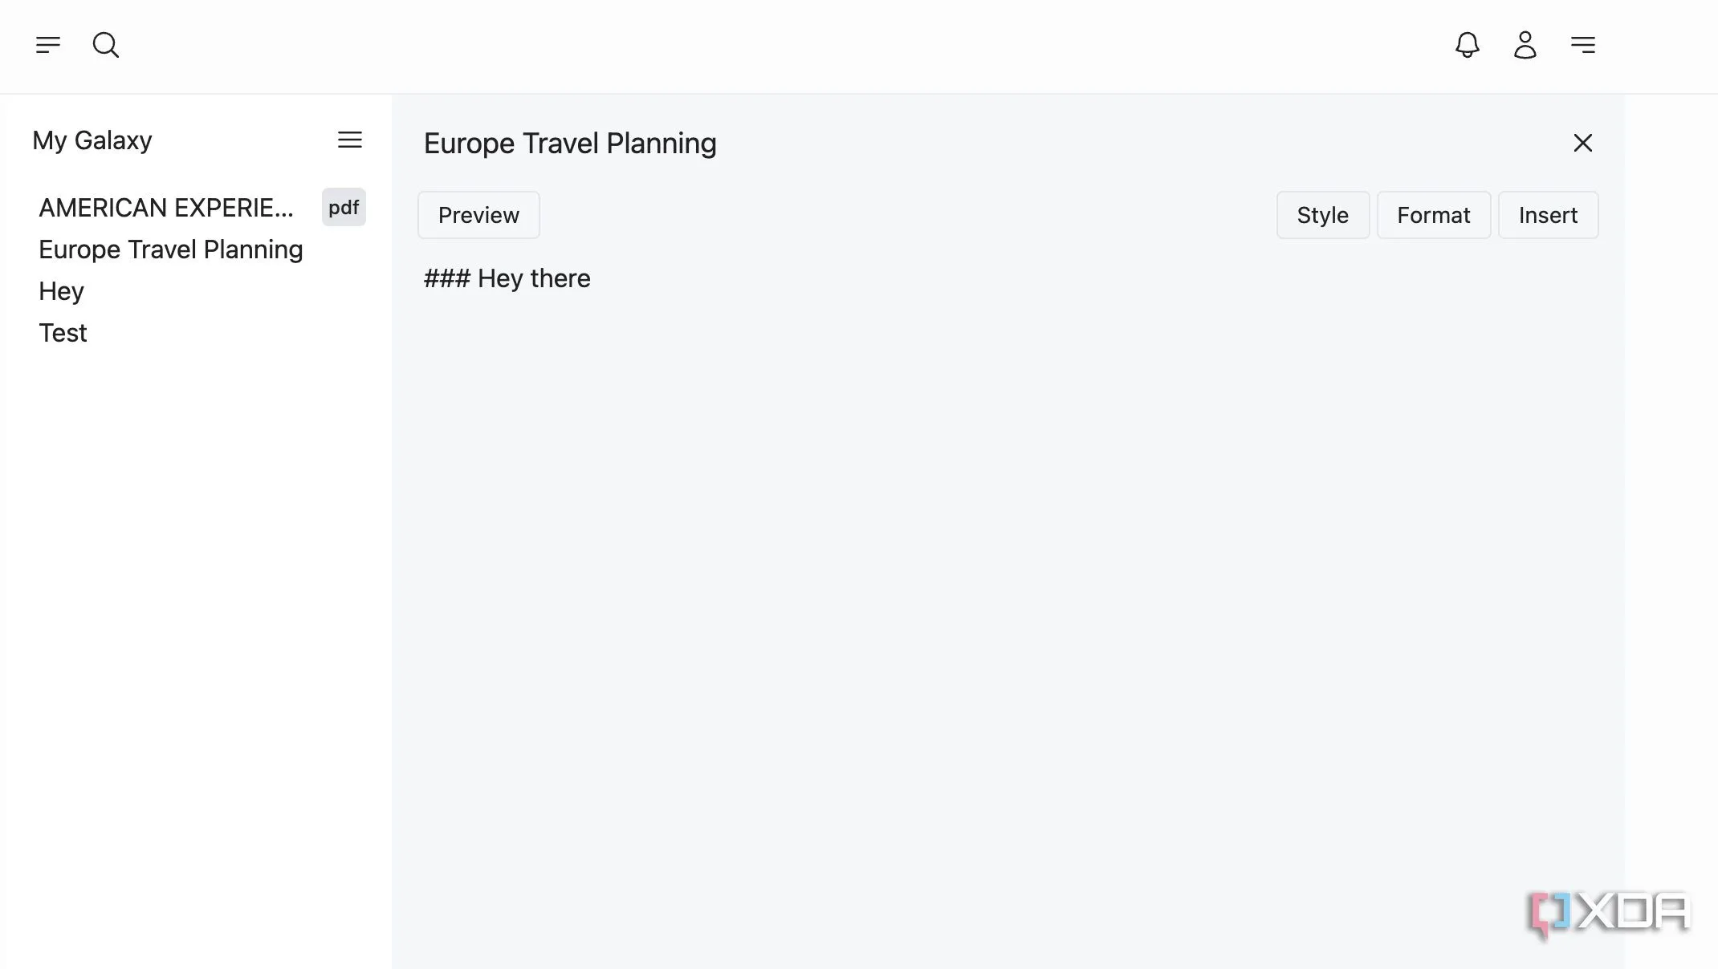The height and width of the screenshot is (969, 1718).
Task: Open the left navigation menu icon
Action: click(x=48, y=45)
